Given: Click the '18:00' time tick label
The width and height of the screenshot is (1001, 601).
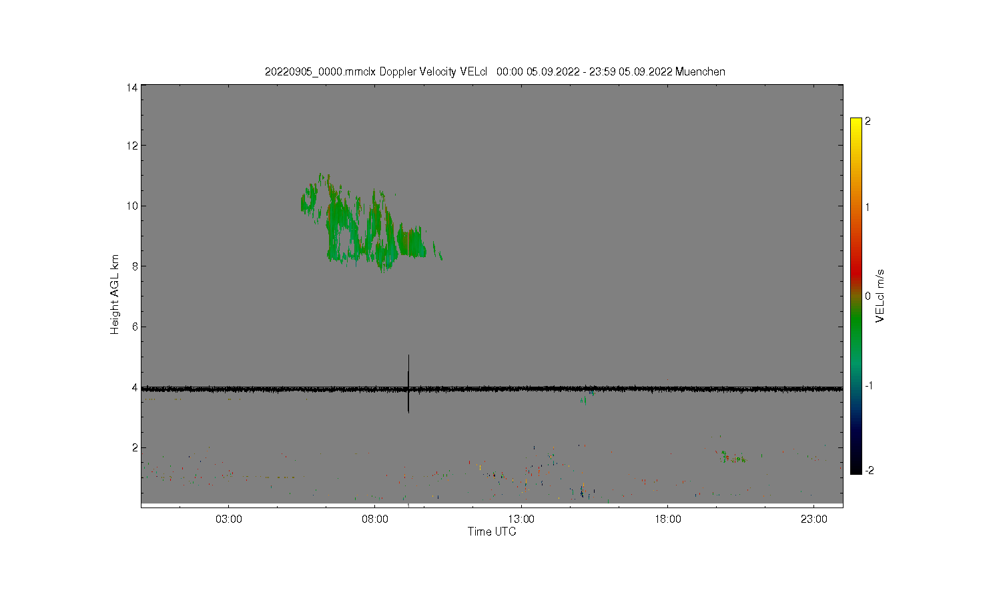Looking at the screenshot, I should 668,519.
